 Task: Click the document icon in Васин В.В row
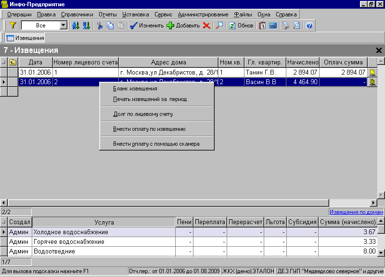[x=372, y=82]
